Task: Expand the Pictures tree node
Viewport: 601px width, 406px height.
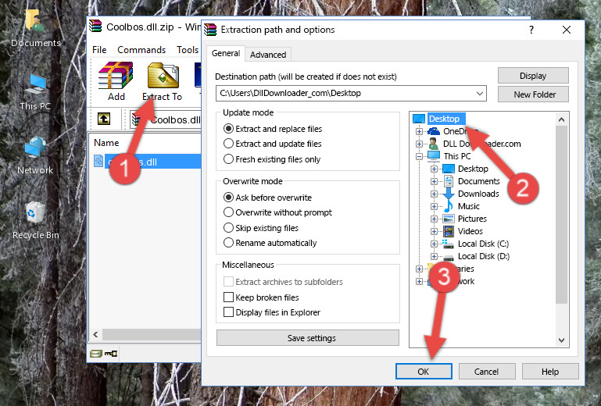Action: pos(434,219)
